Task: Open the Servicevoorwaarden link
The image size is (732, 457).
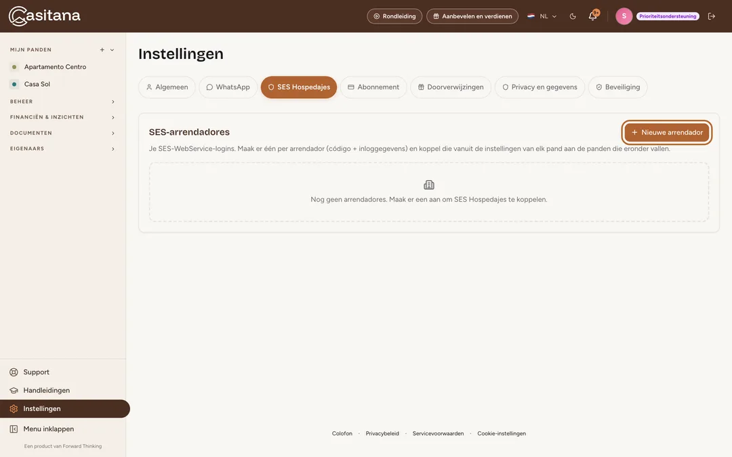Action: point(439,434)
